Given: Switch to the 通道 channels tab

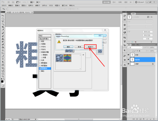Looking at the screenshot, I should click(x=134, y=45).
